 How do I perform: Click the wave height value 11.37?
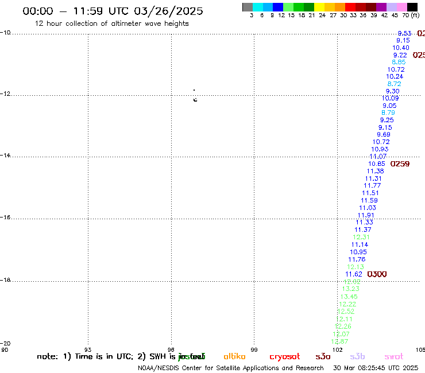tap(362, 230)
